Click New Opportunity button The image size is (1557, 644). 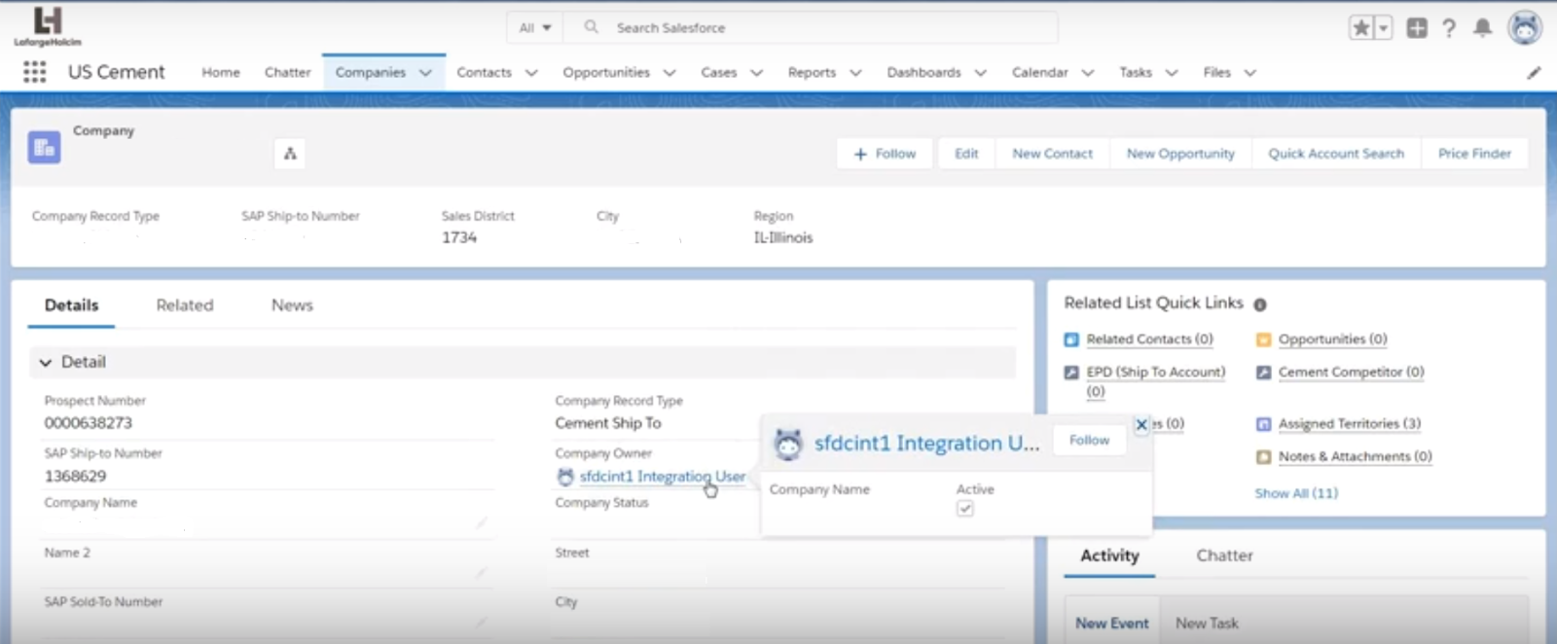[x=1180, y=154]
